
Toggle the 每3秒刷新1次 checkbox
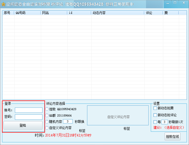tap(155, 122)
